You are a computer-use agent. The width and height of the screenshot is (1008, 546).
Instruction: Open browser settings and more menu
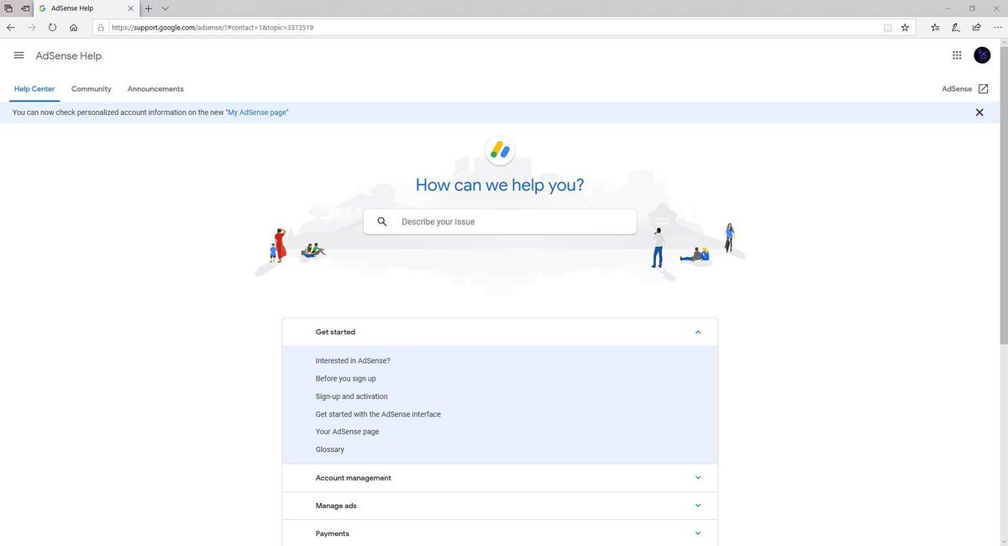[997, 27]
